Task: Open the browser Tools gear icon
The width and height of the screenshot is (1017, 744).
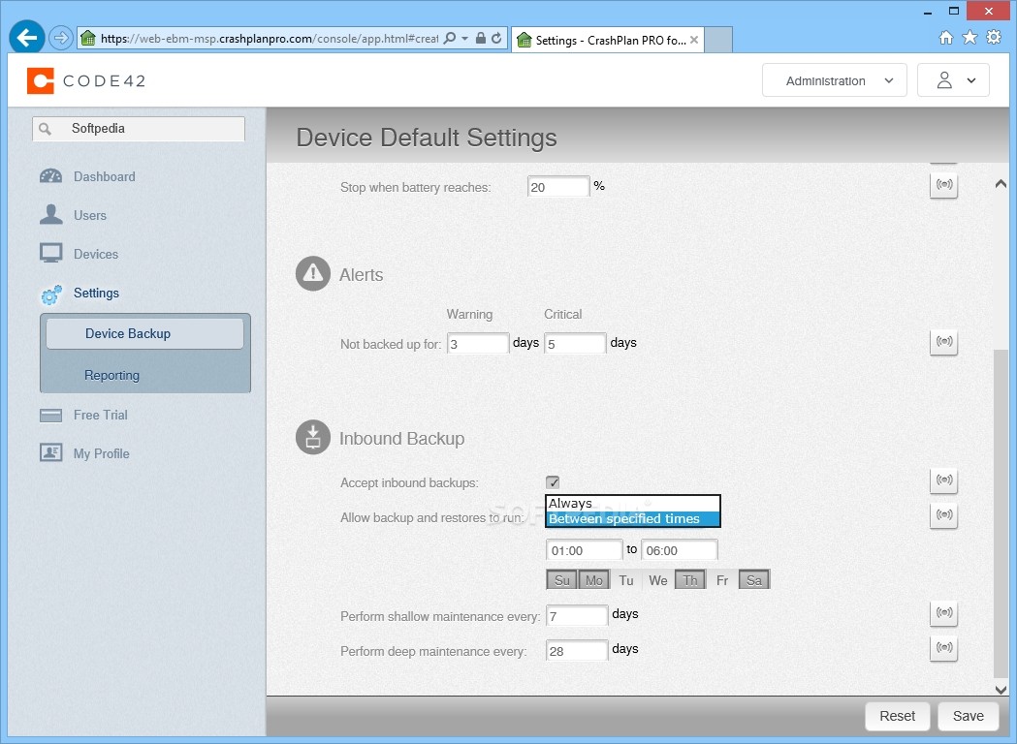Action: click(x=994, y=38)
